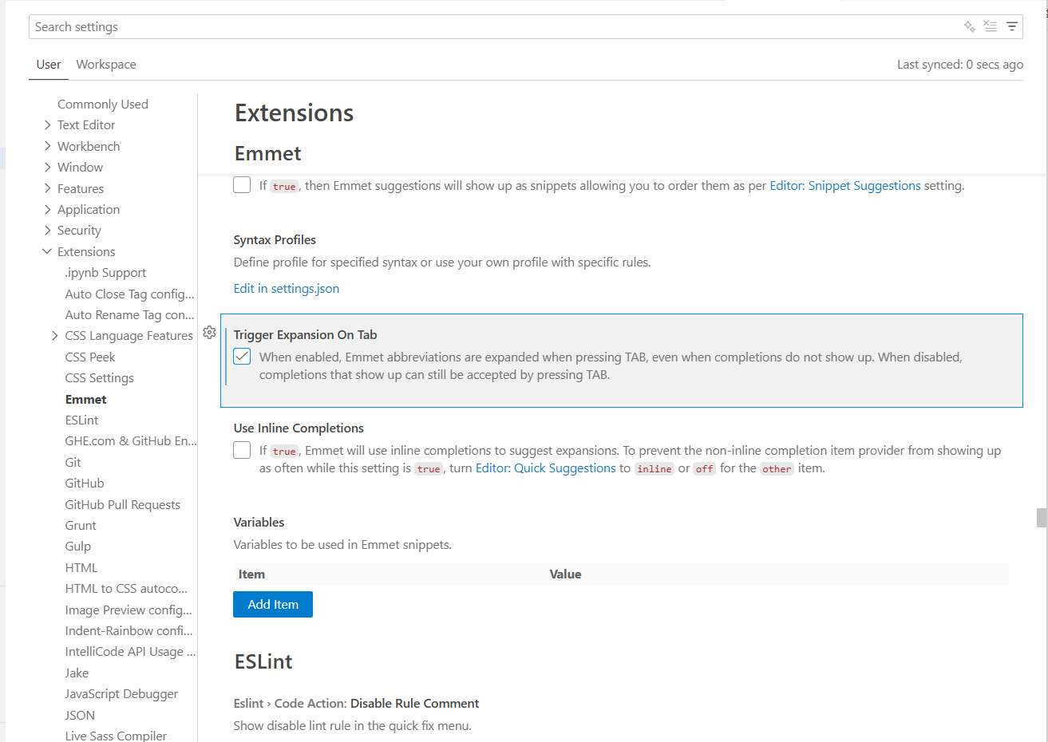Click Variables setting title

[259, 522]
